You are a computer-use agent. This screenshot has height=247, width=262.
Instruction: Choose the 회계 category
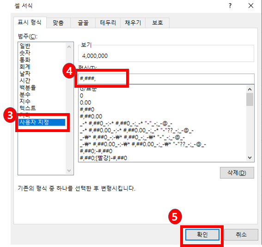click(25, 67)
